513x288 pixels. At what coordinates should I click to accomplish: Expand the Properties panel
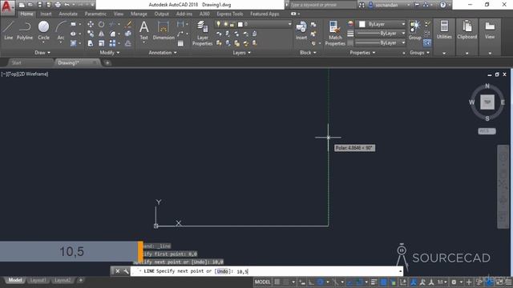362,53
